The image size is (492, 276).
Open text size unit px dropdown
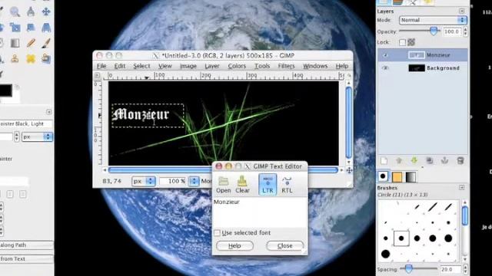(37, 136)
